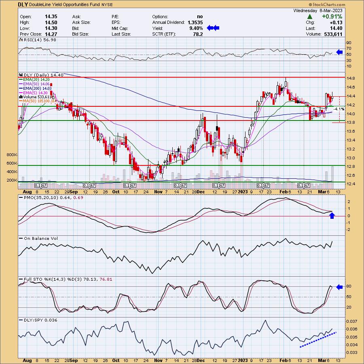Select the SCTR (ETF) value 78.2
This screenshot has width=364, height=364.
coord(198,34)
